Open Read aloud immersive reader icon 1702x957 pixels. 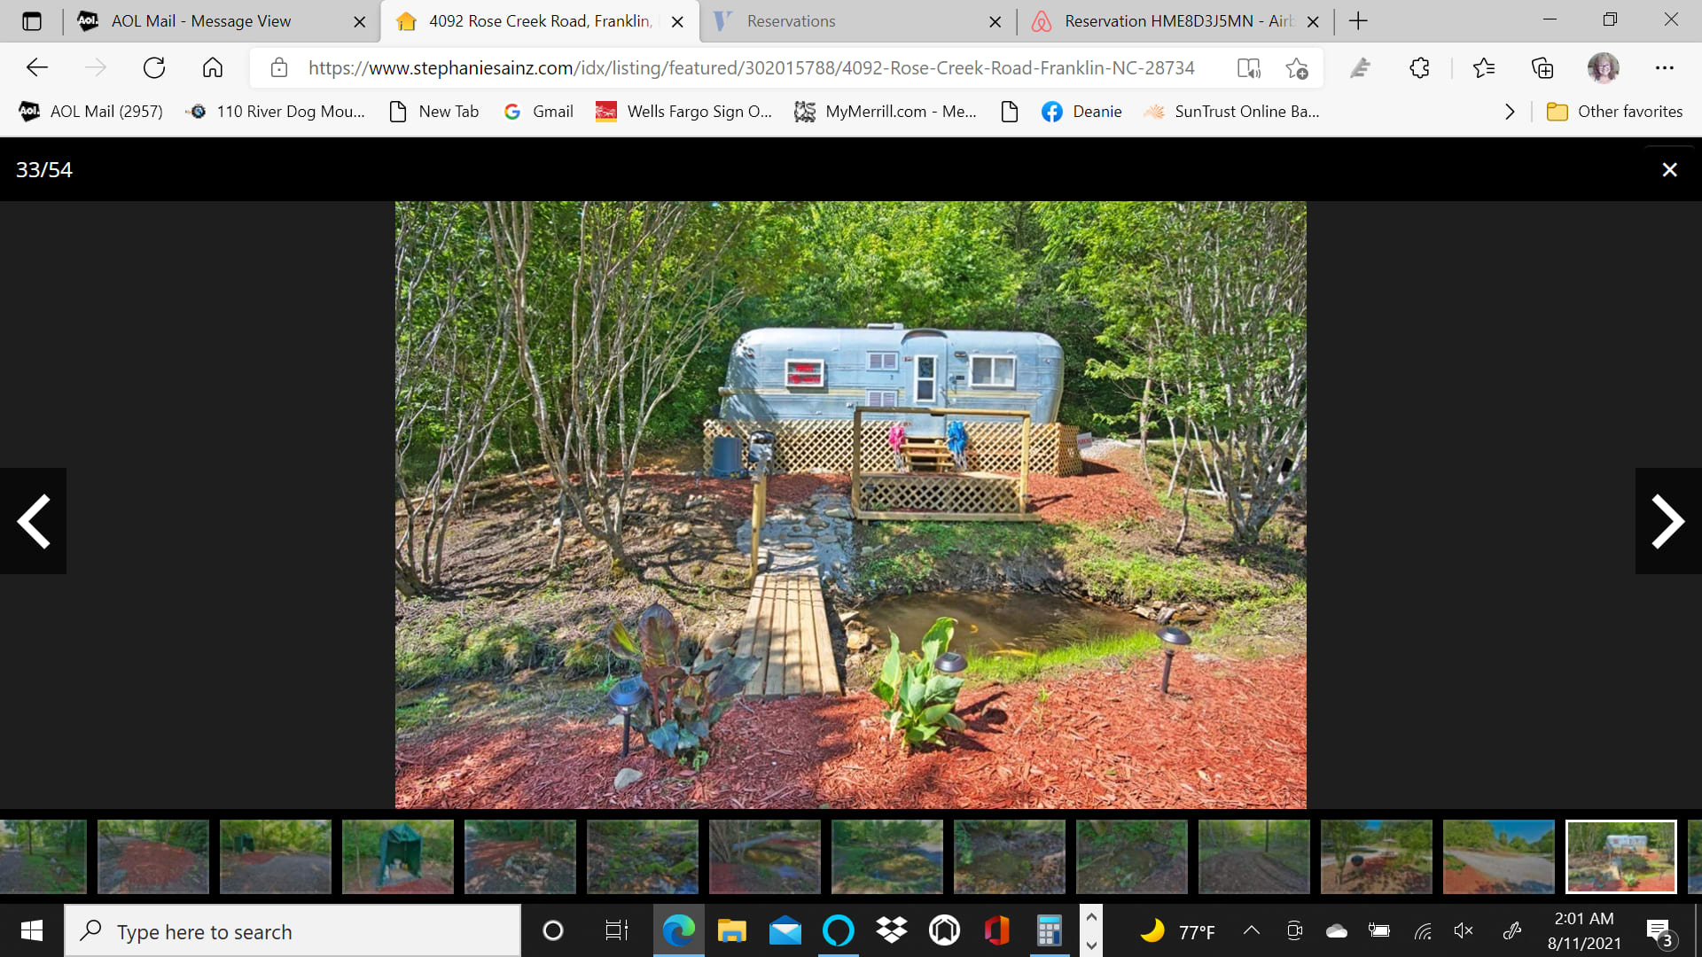point(1248,68)
